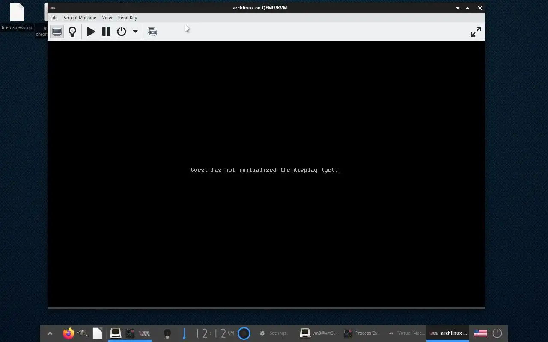
Task: Power on the virtual machine
Action: pos(91,32)
